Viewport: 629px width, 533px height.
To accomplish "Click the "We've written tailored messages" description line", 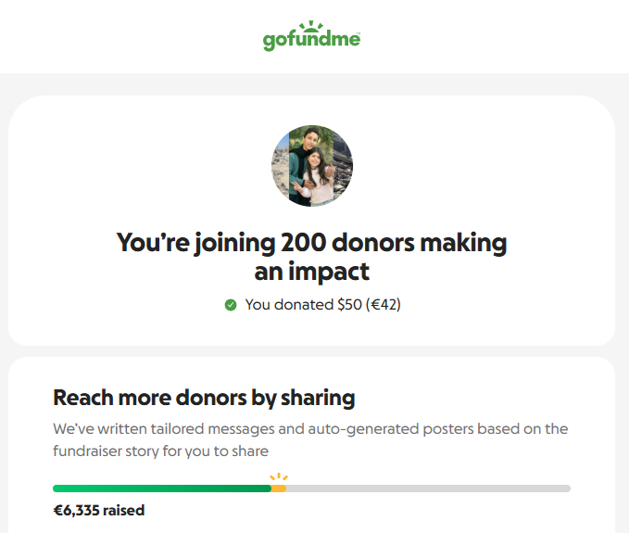I will click(310, 429).
